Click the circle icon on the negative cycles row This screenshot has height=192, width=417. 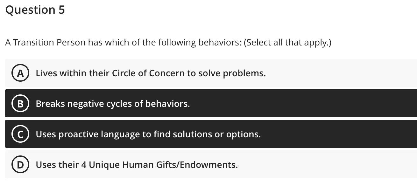click(20, 103)
